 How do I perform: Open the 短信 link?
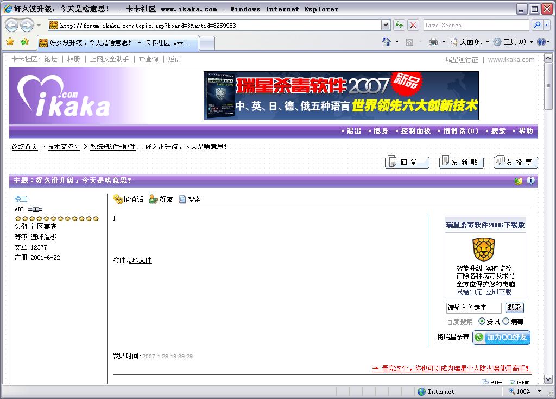click(174, 59)
